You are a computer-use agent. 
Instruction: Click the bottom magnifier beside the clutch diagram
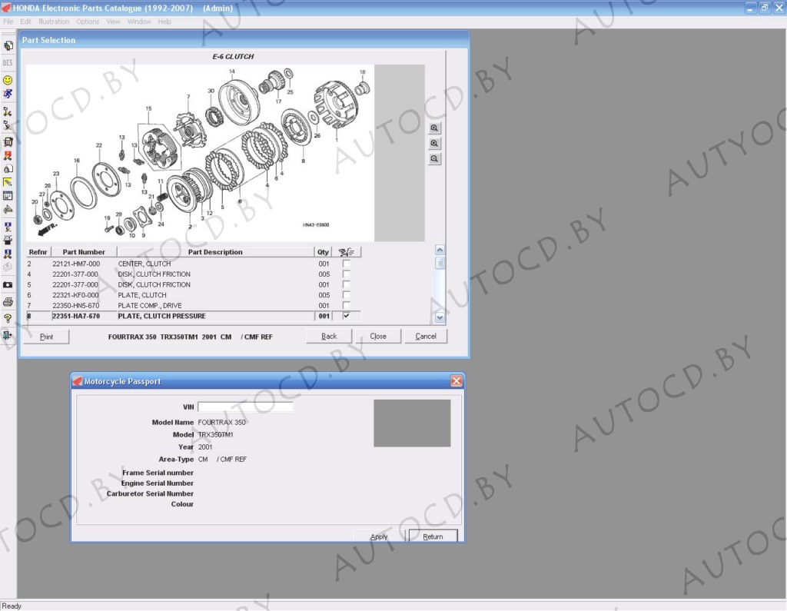click(435, 159)
